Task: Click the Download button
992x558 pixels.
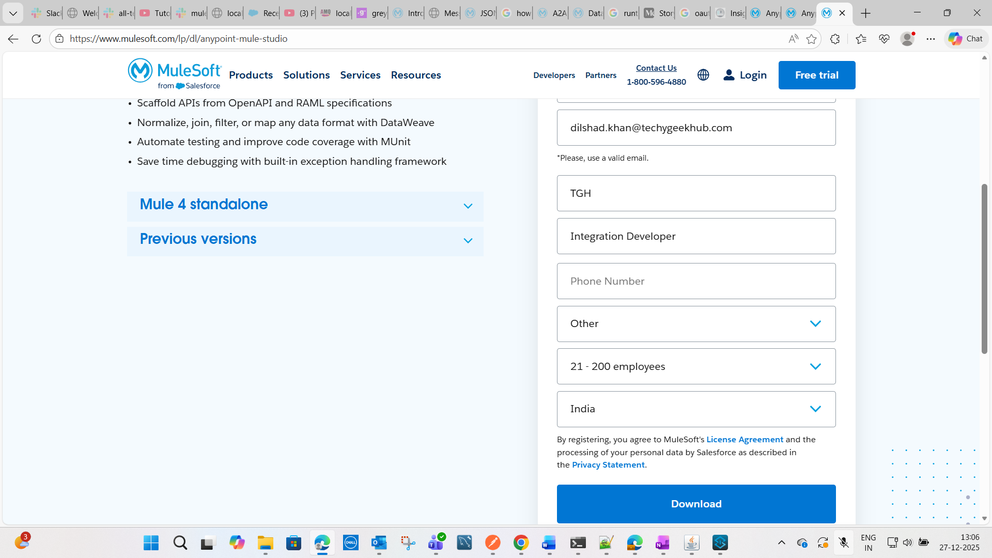Action: [696, 504]
